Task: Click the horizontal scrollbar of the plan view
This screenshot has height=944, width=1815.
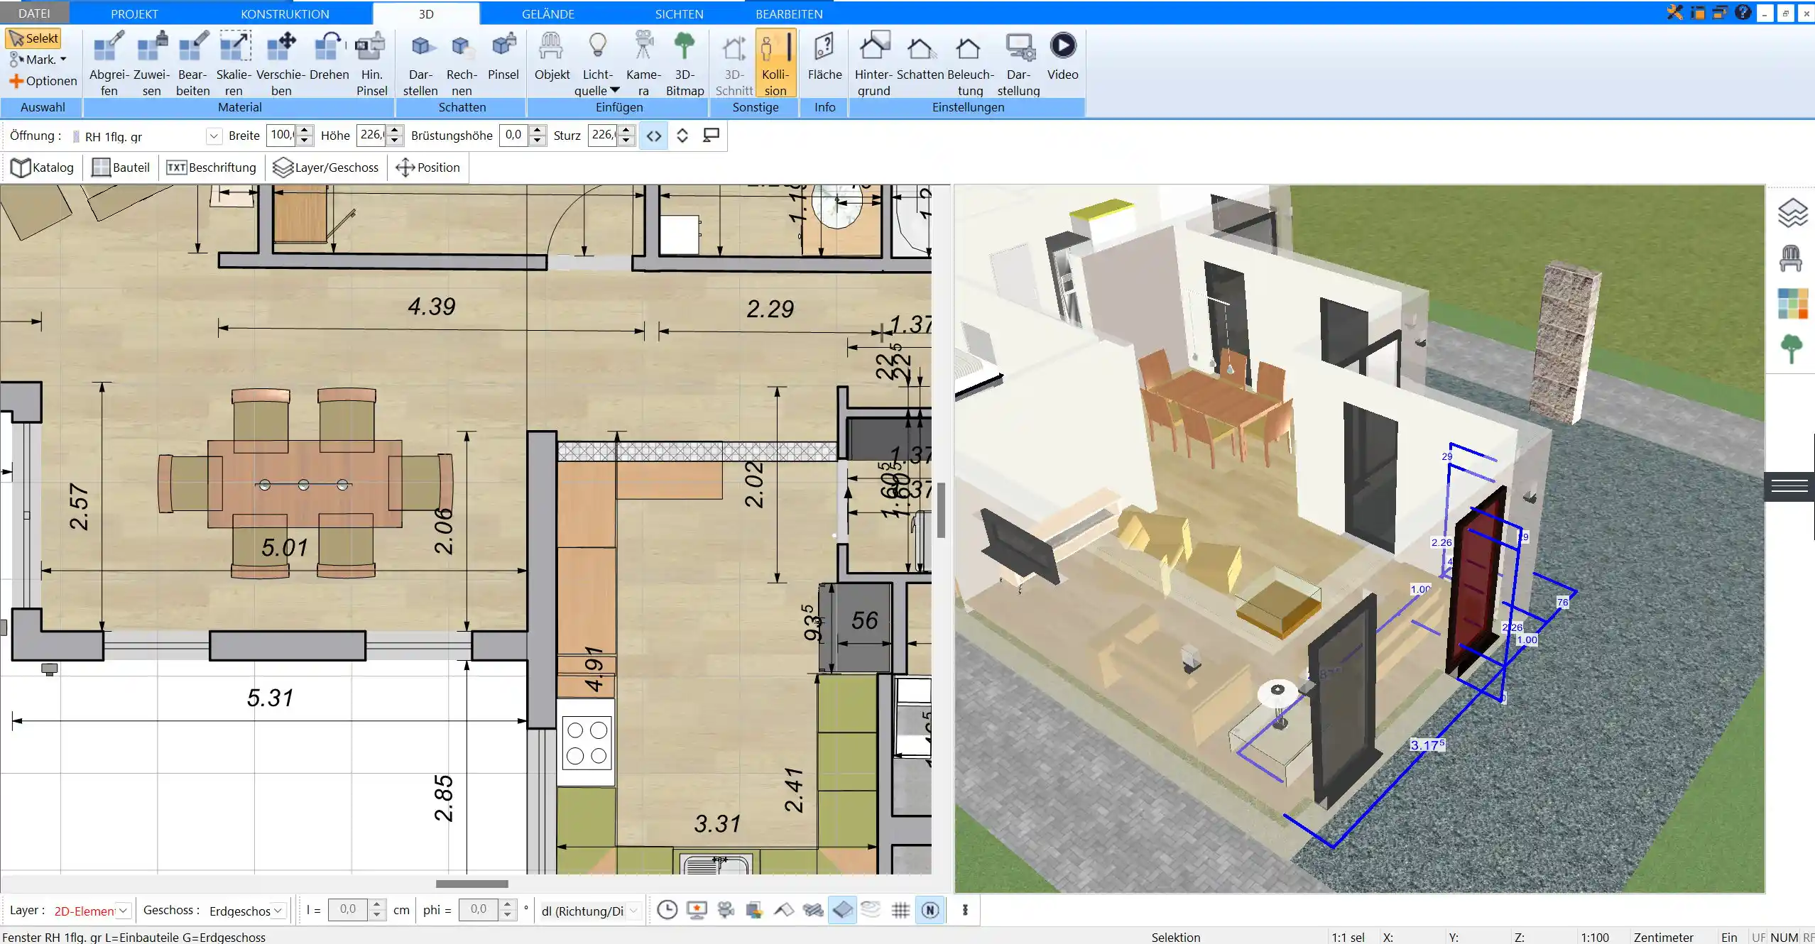Action: click(x=472, y=884)
